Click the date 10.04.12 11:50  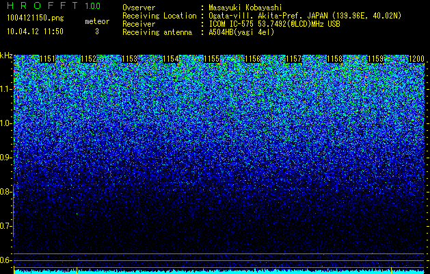click(36, 32)
